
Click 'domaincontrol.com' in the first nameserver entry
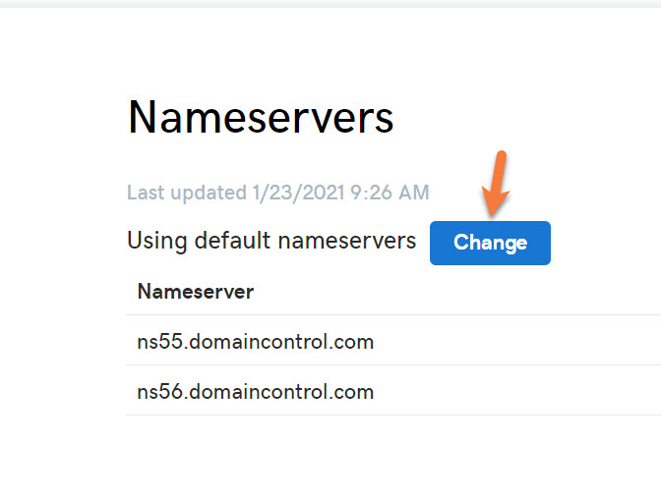(x=281, y=342)
